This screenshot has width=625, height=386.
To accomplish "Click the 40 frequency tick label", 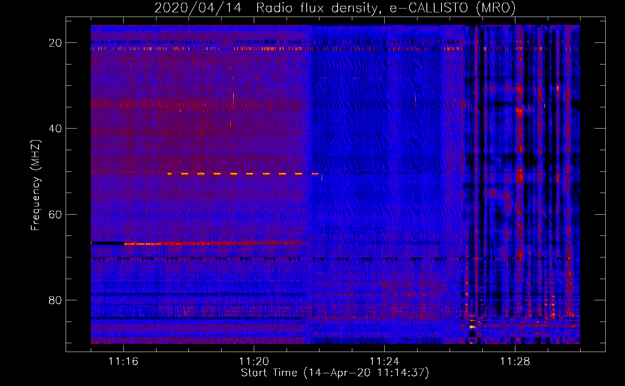I will [55, 129].
